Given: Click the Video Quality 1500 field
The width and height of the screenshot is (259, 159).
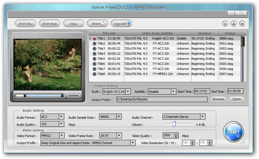Looking at the screenshot, I should tap(168, 135).
